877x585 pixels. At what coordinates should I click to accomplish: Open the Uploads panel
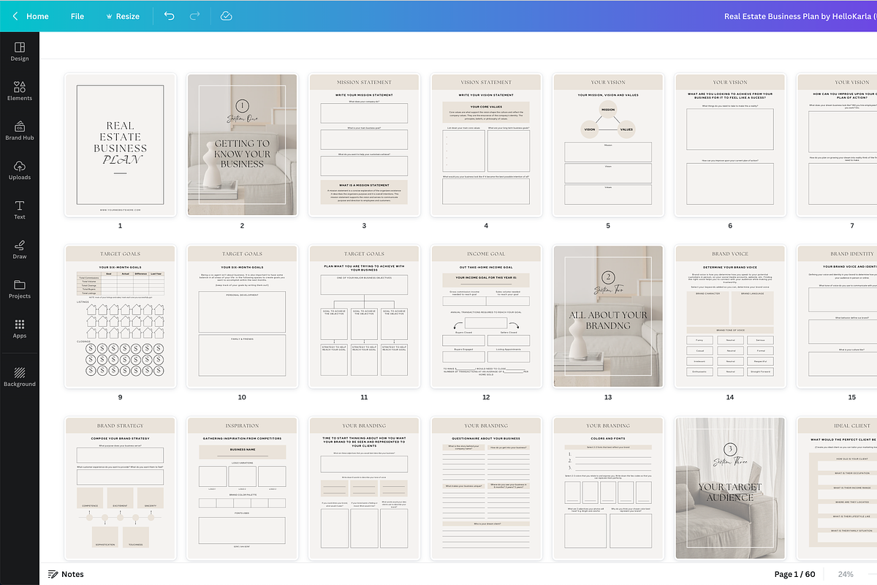[x=20, y=170]
